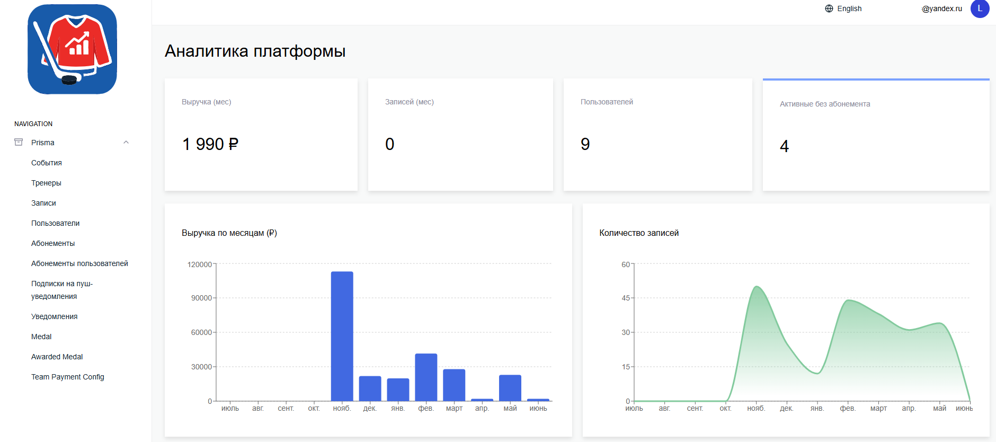Select the Medal menu item

[41, 337]
